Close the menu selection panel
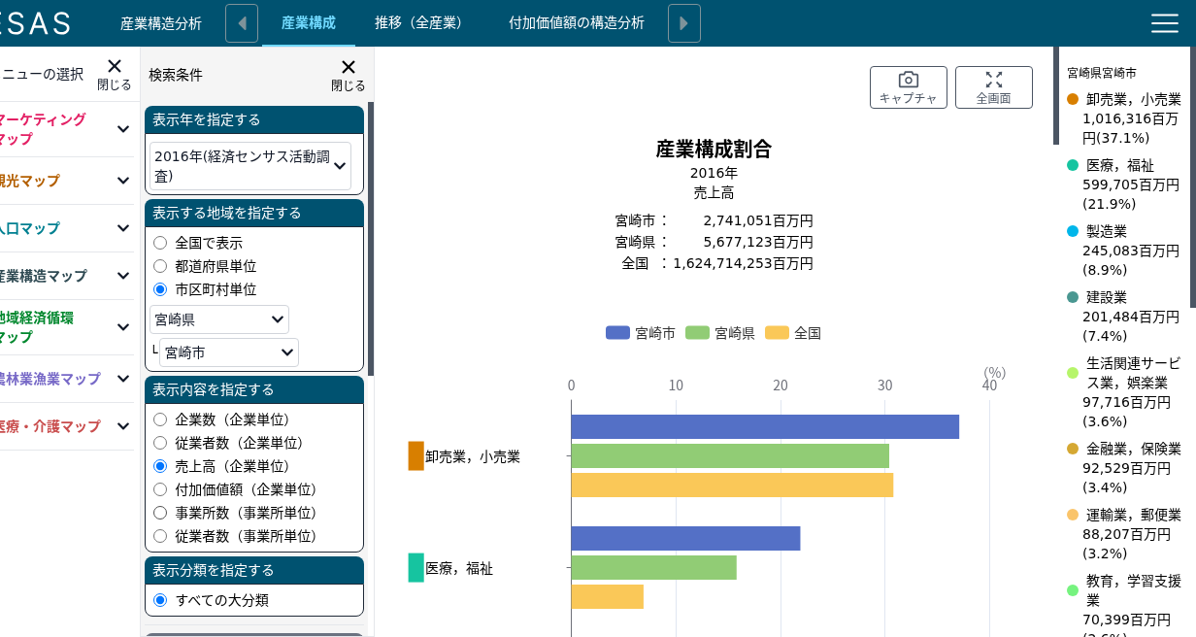 click(114, 74)
